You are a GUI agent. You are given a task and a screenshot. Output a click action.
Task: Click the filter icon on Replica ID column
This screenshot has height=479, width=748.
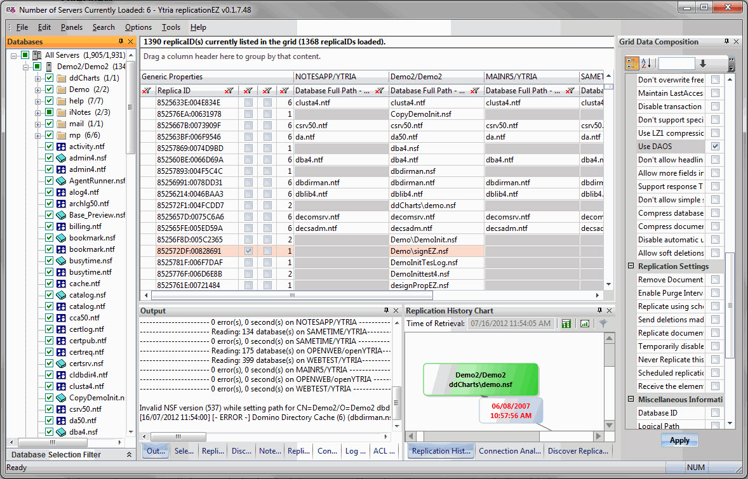[x=229, y=91]
